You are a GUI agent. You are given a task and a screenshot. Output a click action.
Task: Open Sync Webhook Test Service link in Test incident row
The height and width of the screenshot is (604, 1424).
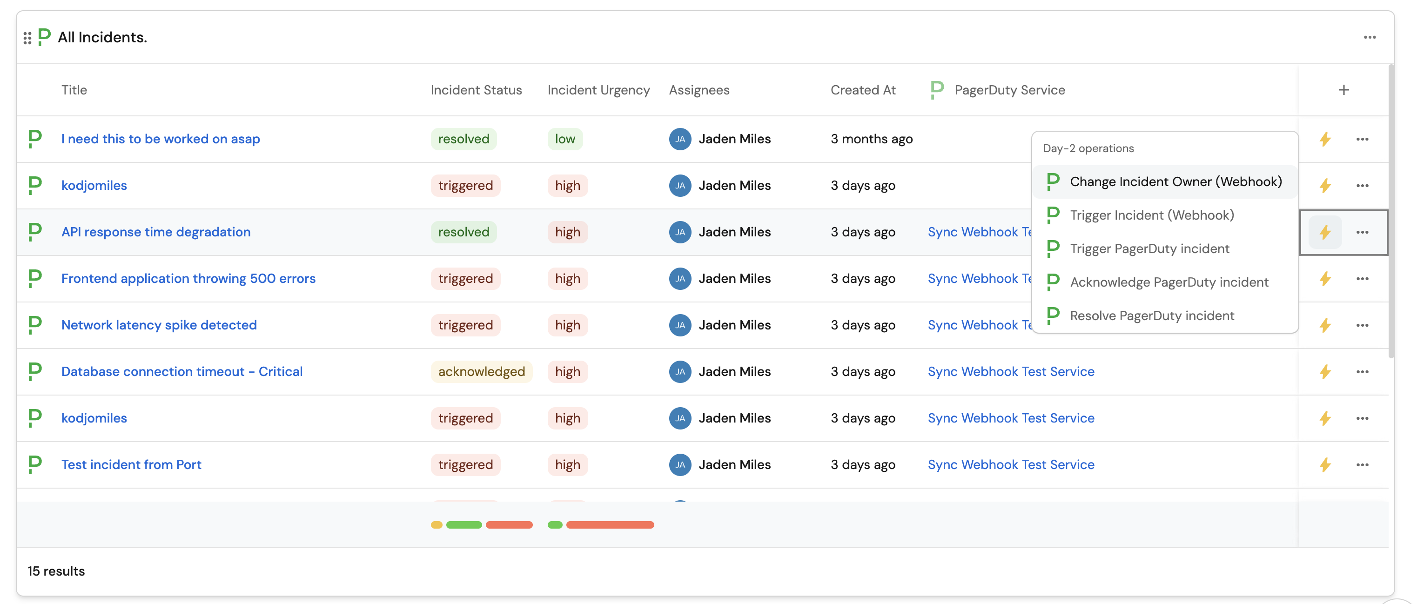click(1010, 465)
